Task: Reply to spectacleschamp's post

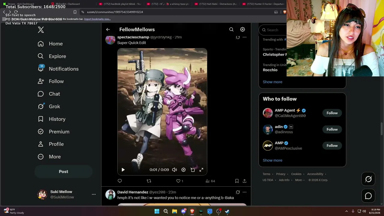Action: pyautogui.click(x=120, y=181)
